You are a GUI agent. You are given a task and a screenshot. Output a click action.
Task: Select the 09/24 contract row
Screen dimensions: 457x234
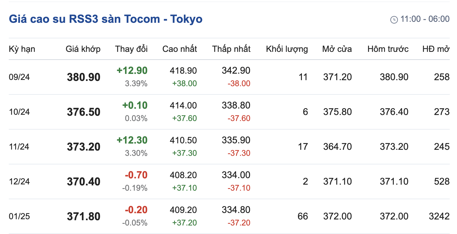point(19,77)
